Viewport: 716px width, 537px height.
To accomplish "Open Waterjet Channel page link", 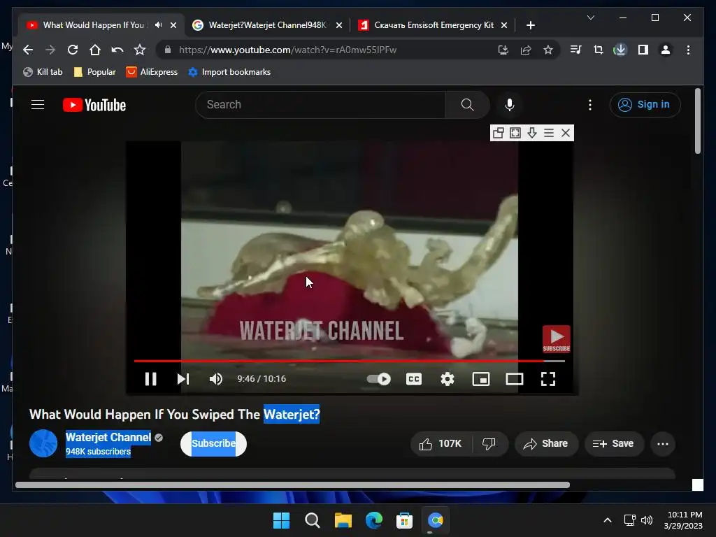I will [108, 437].
